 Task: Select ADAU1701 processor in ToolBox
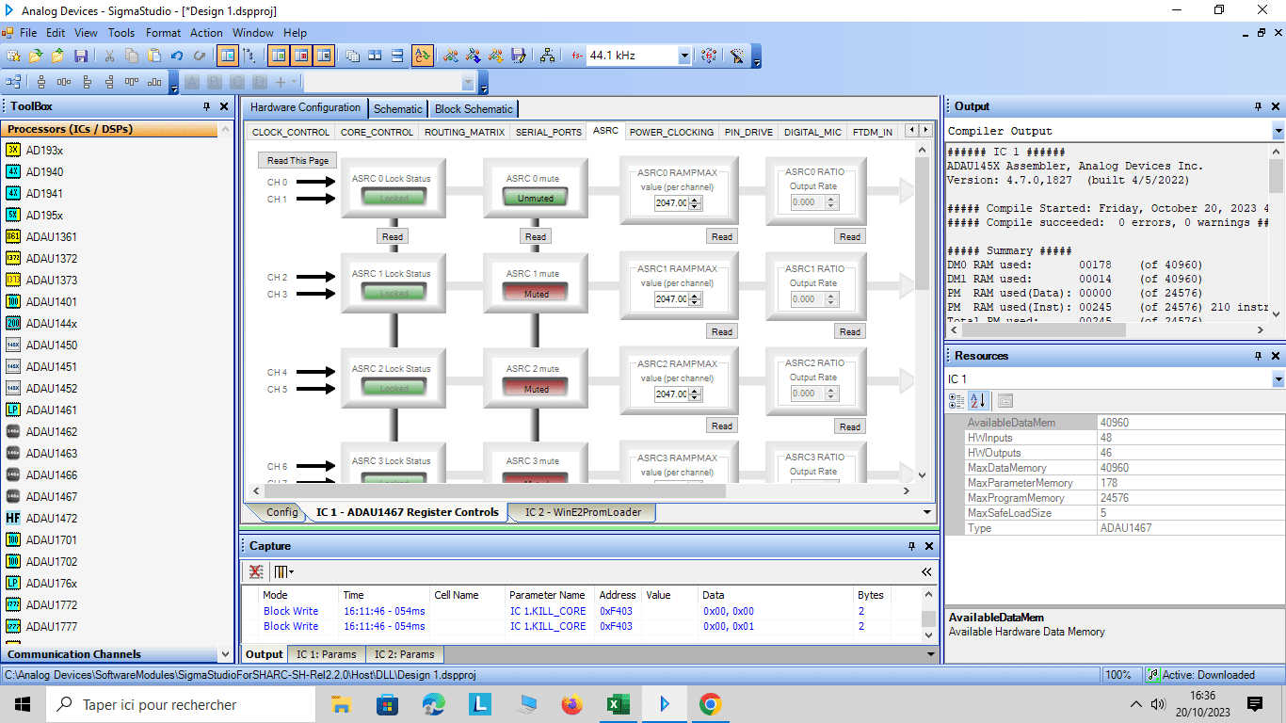pos(52,539)
